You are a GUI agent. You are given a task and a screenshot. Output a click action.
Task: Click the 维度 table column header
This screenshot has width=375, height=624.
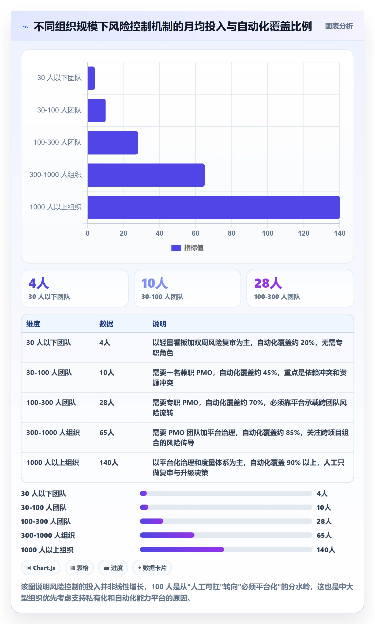point(33,324)
